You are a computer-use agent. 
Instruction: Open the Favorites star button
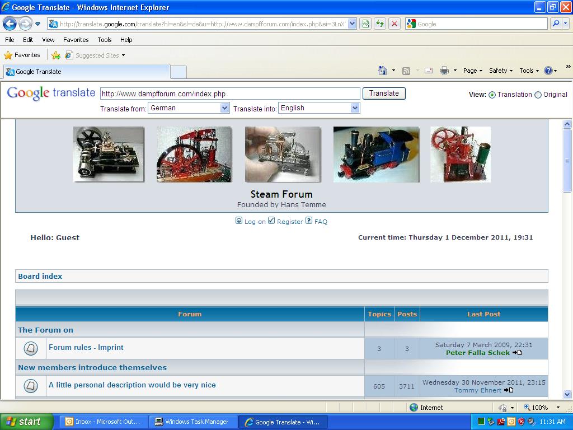tap(22, 55)
